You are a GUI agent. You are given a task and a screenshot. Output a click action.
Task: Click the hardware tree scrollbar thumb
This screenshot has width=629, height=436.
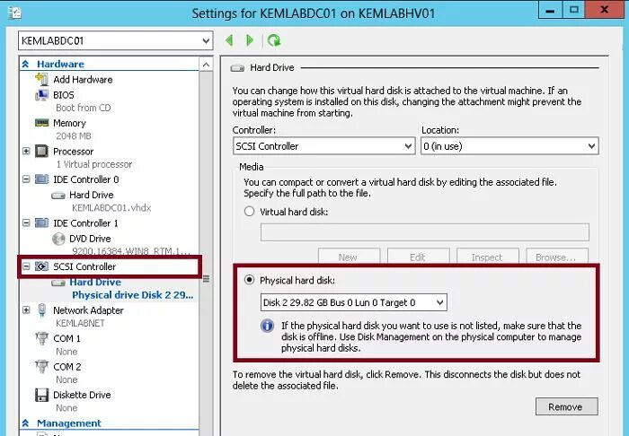click(x=206, y=279)
